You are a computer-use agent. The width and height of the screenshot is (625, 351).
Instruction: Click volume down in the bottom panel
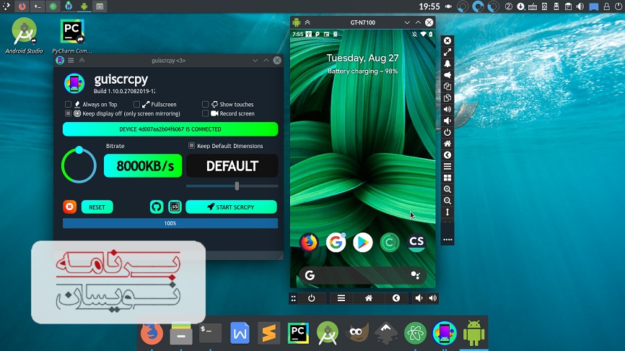click(419, 298)
